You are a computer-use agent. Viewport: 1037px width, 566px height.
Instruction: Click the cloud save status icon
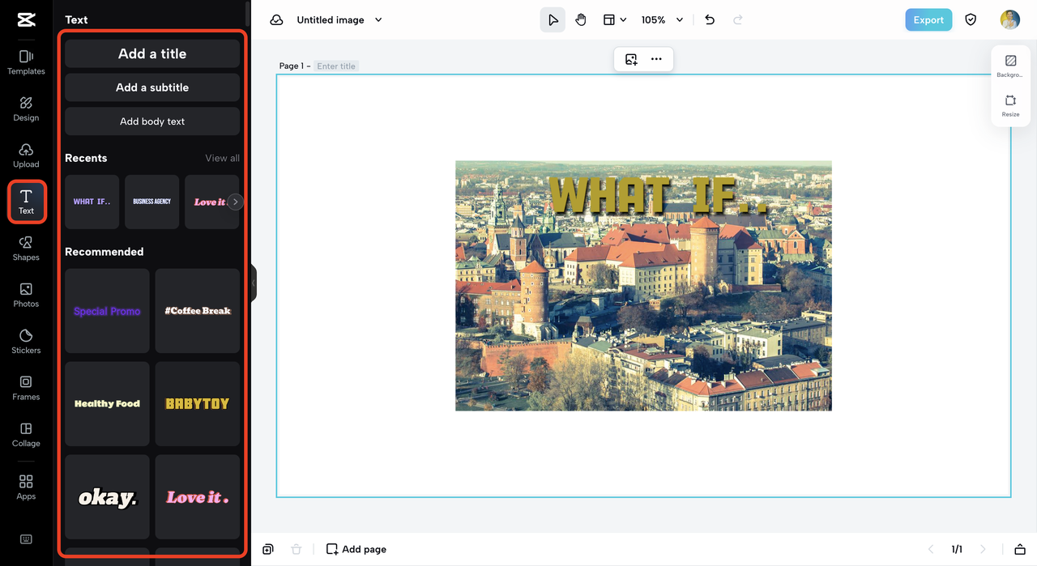pos(277,20)
